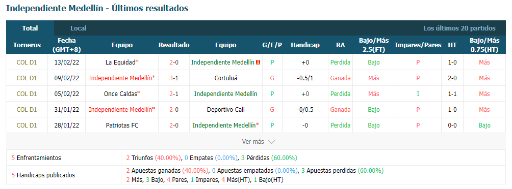Click the chevron icon next to Ver más
The image size is (512, 189).
pyautogui.click(x=271, y=142)
